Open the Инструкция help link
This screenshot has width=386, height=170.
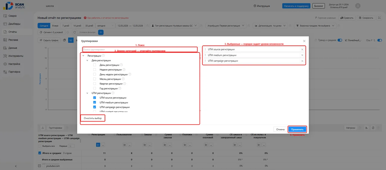262,6
